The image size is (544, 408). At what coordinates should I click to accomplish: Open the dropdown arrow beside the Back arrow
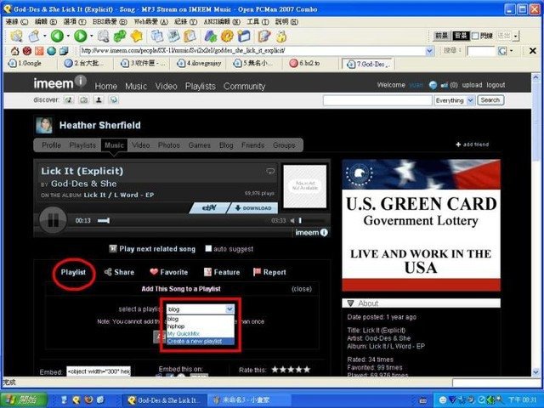click(x=68, y=36)
